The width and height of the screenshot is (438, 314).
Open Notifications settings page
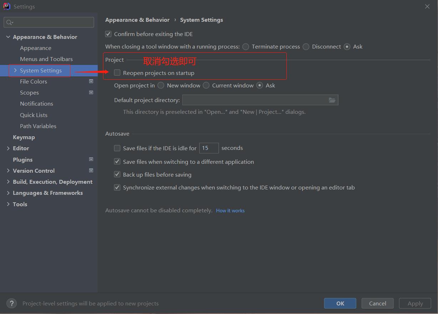coord(36,103)
